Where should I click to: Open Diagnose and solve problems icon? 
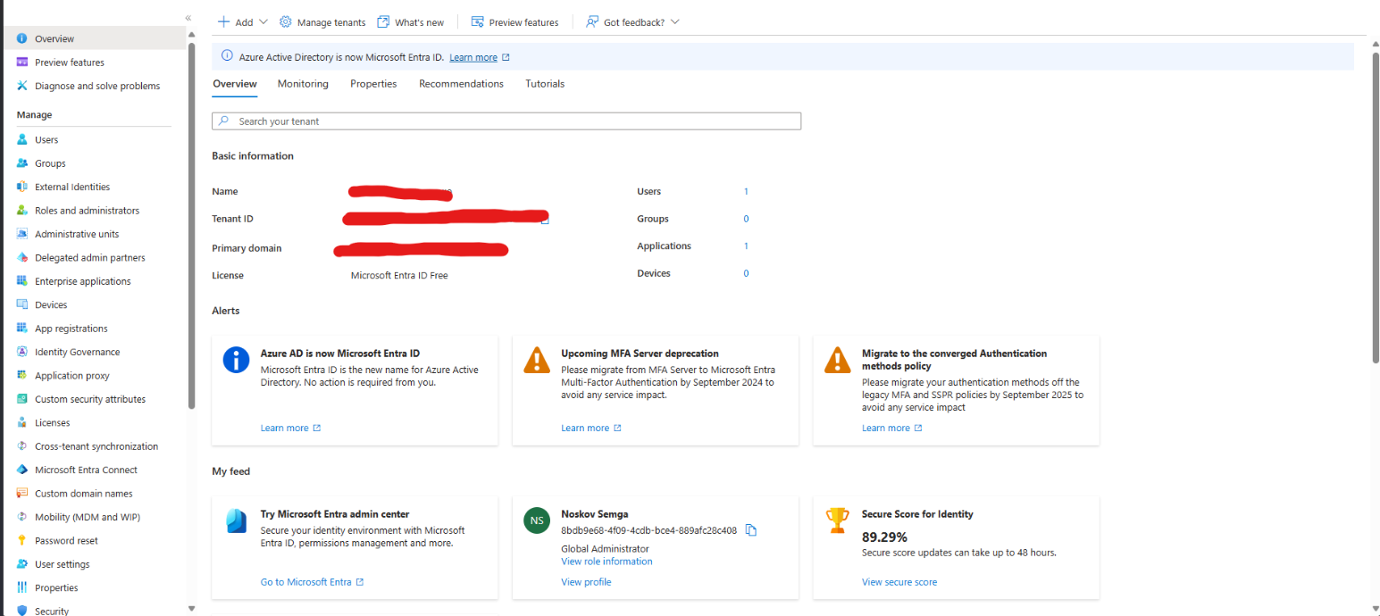[22, 86]
